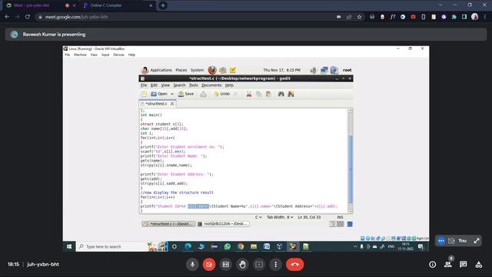
Task: Open VirtualBox Input menu
Action: coord(105,55)
